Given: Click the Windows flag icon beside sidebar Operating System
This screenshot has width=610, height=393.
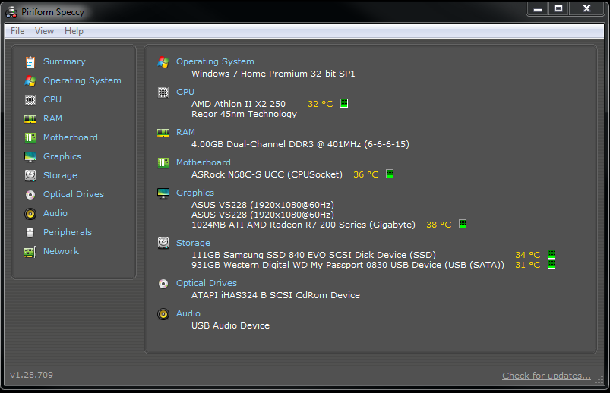Looking at the screenshot, I should 30,81.
